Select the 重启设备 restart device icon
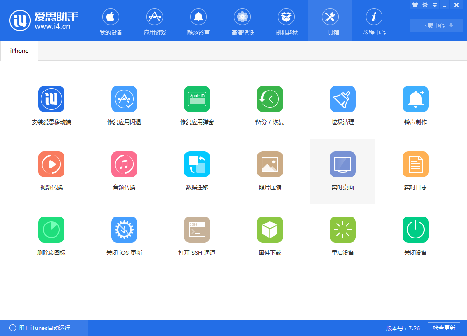This screenshot has width=467, height=336. pyautogui.click(x=342, y=230)
